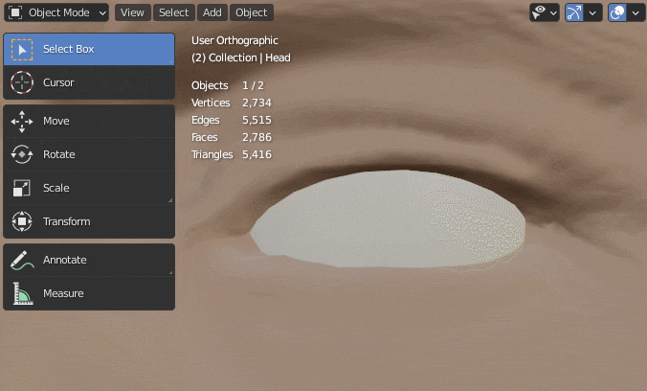
Task: Select the Select Box tool
Action: (x=89, y=49)
